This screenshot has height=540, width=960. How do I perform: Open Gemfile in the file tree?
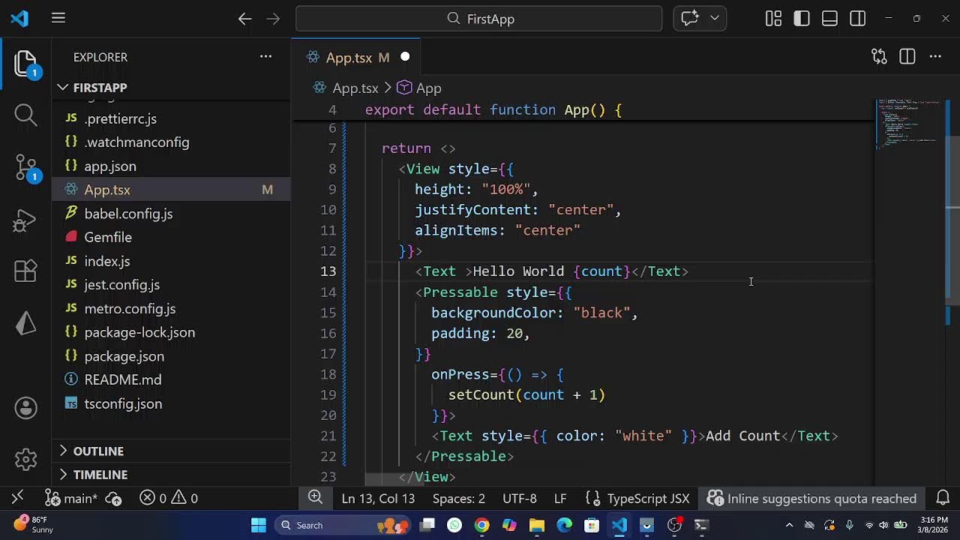click(171, 237)
